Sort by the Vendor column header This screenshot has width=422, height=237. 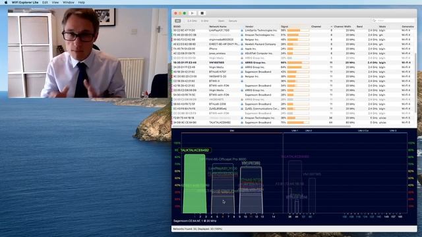pyautogui.click(x=249, y=26)
